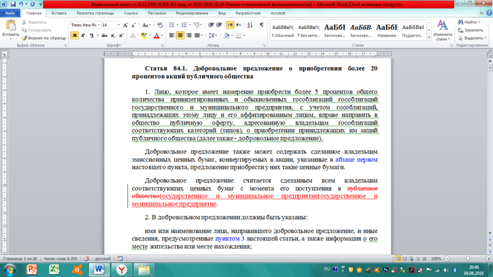Toggle italic formatting (К)

coord(83,36)
